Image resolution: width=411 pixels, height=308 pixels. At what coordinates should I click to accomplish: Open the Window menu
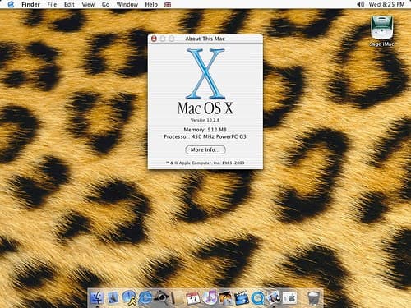click(x=127, y=4)
